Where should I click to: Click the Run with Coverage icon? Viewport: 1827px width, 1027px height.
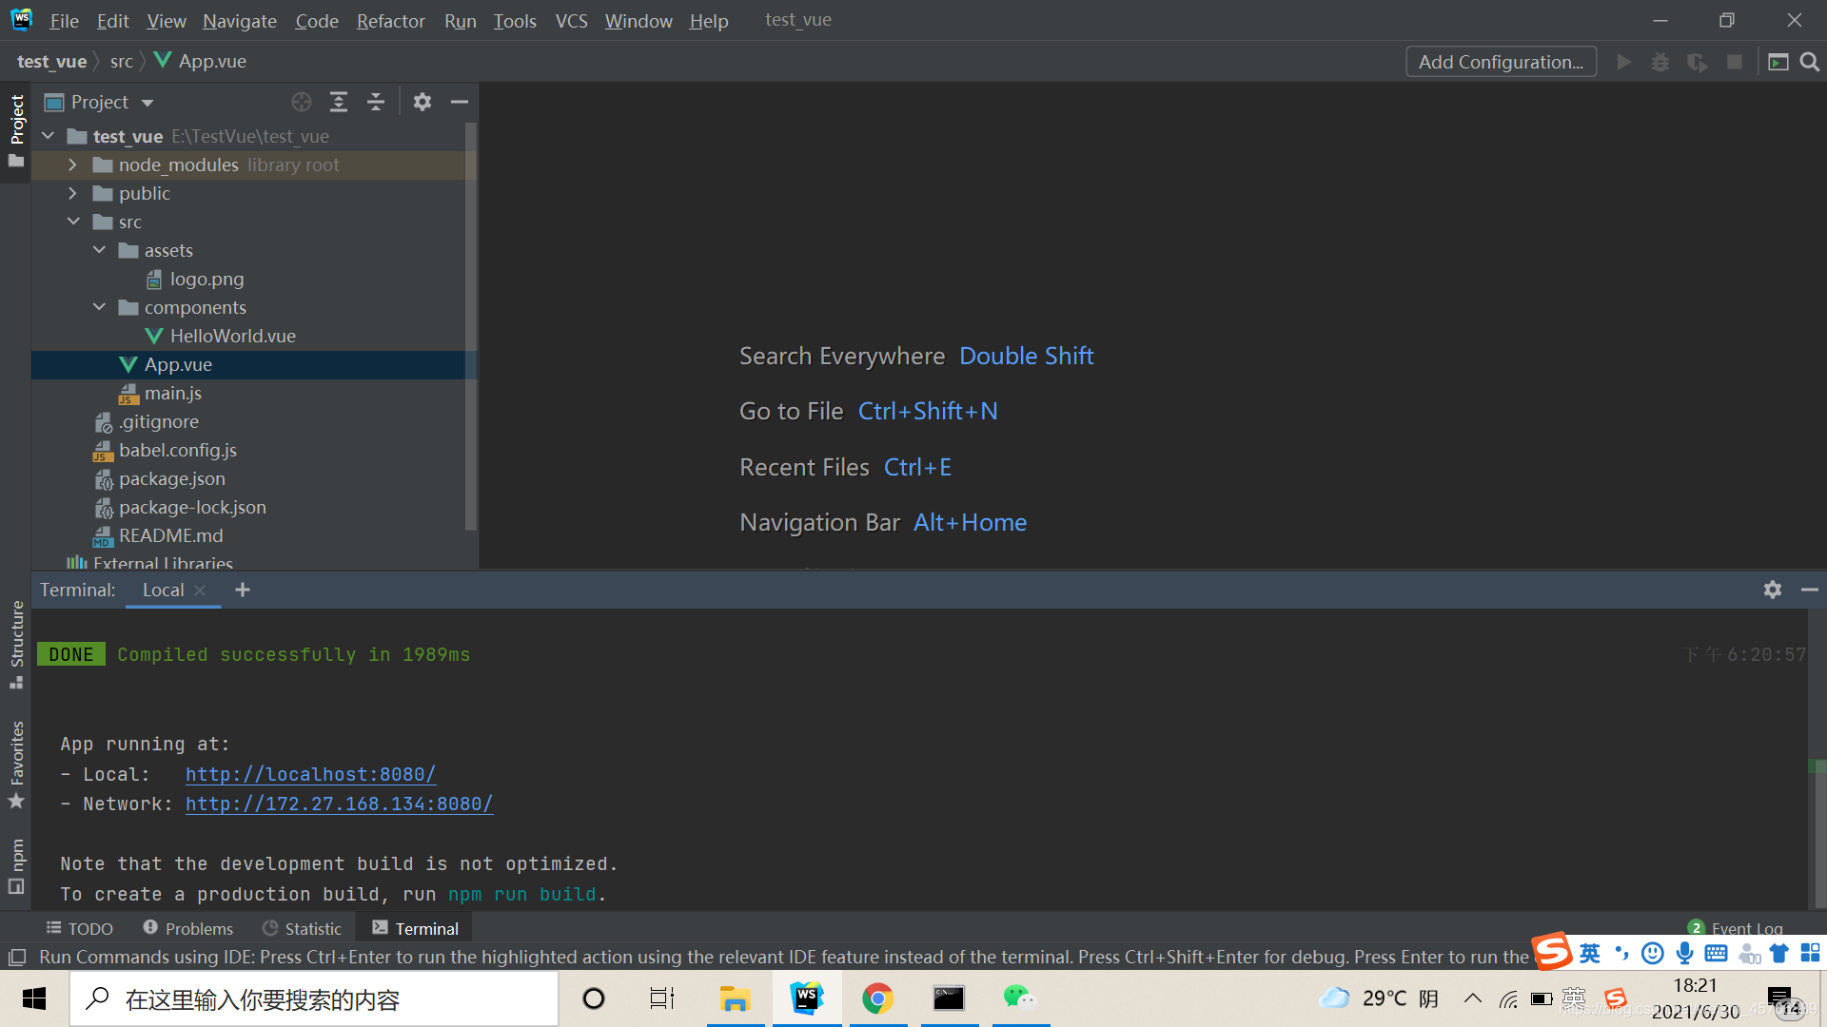point(1698,62)
